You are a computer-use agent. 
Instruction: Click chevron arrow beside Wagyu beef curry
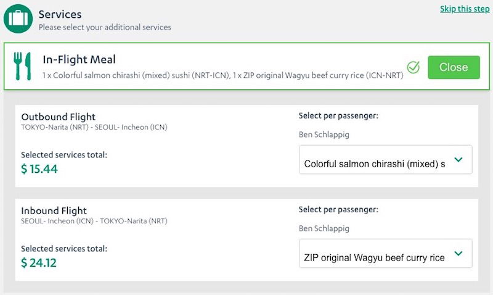(458, 254)
